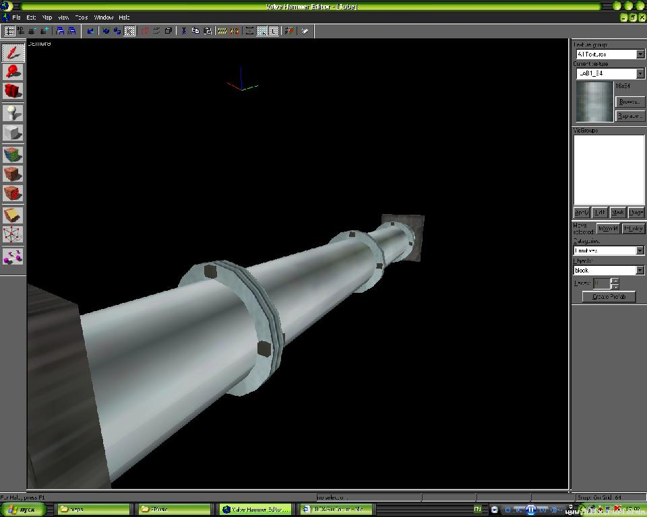Open the Map menu
Viewport: 647px width, 517px height.
click(x=47, y=18)
